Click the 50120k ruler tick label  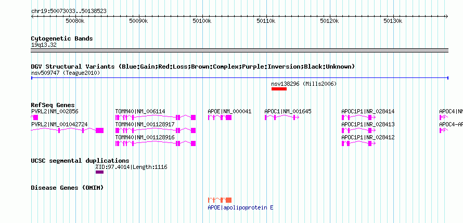tap(329, 21)
